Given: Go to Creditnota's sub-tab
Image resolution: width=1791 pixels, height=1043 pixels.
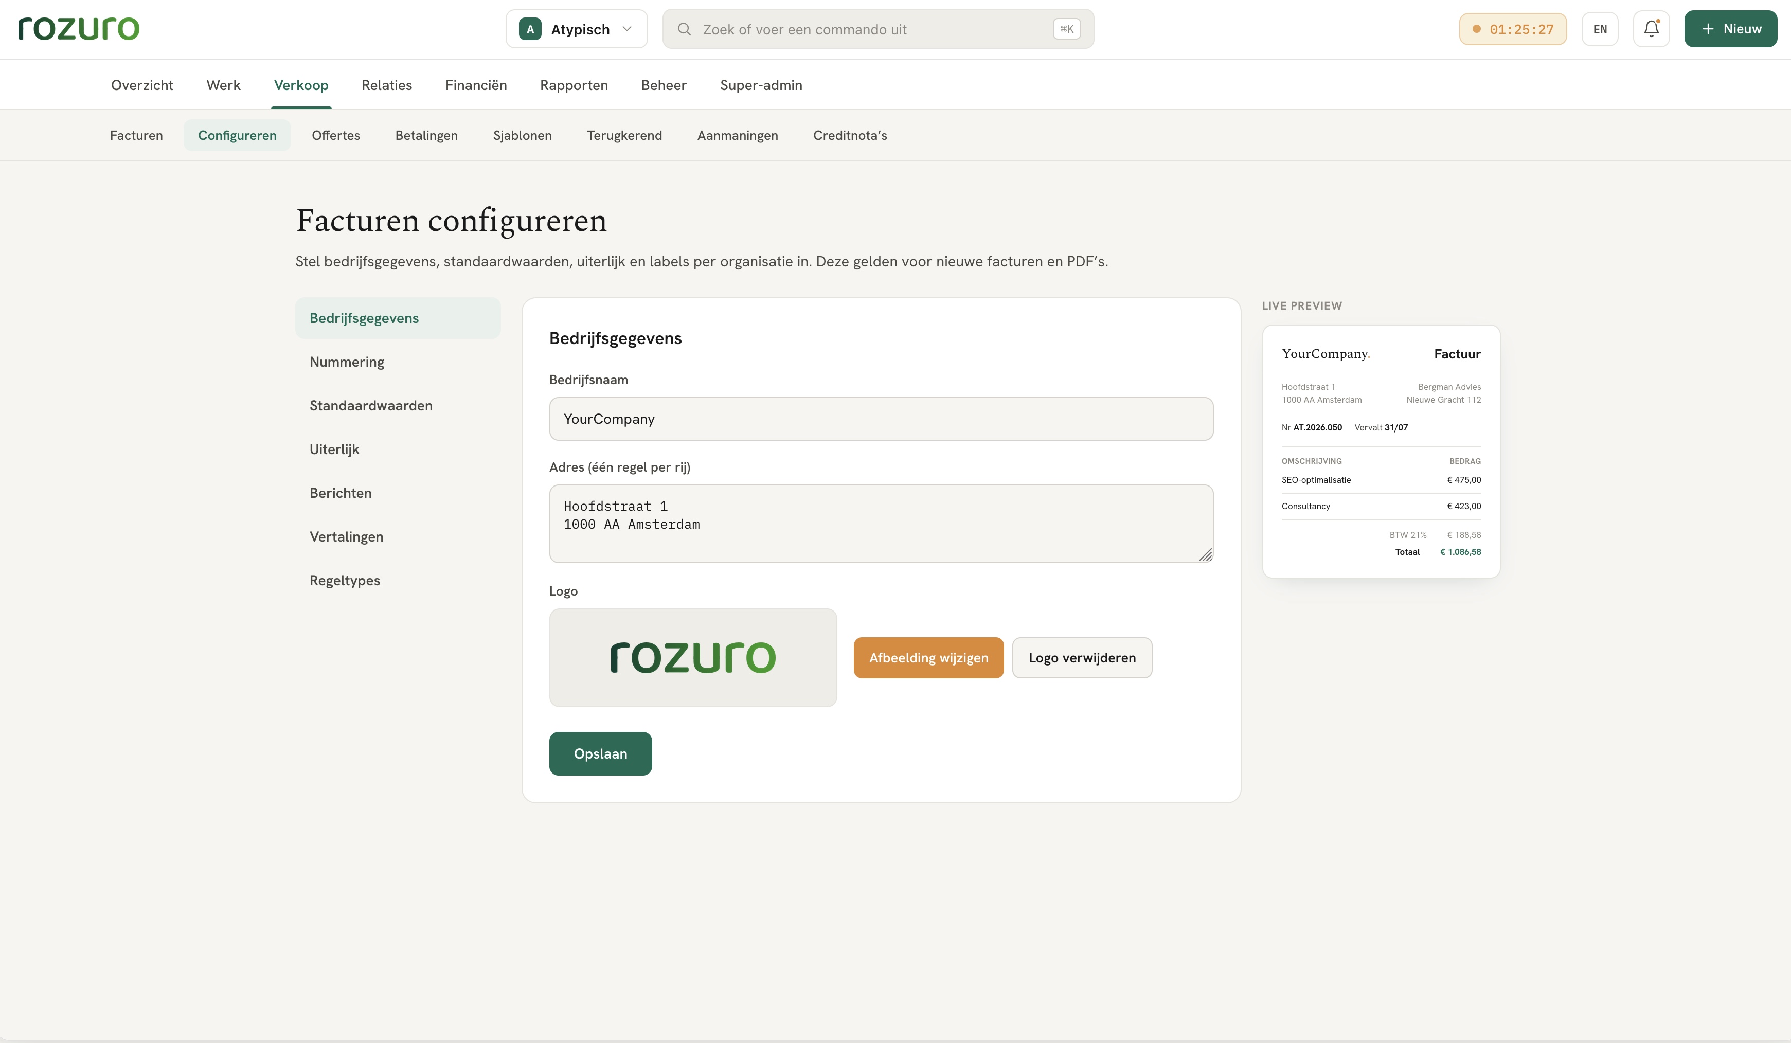Looking at the screenshot, I should tap(850, 135).
